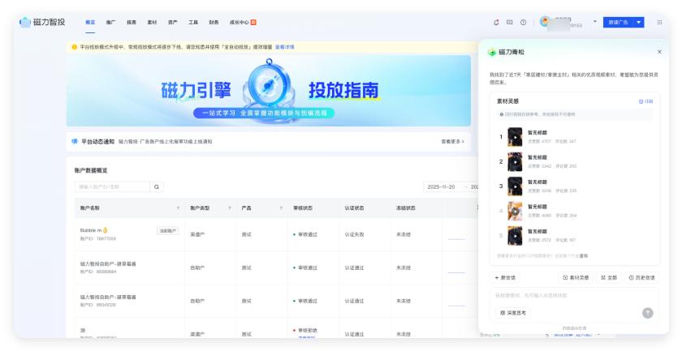Click the 历史会话 button

(641, 277)
